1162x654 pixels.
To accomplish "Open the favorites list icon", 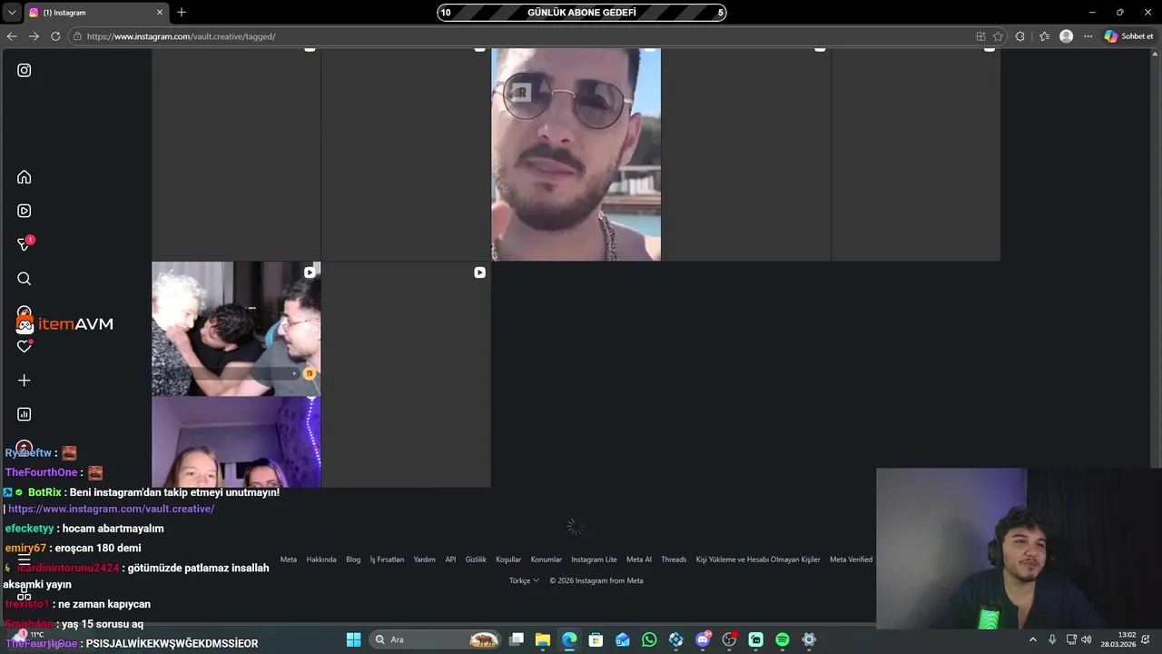I will click(1044, 36).
